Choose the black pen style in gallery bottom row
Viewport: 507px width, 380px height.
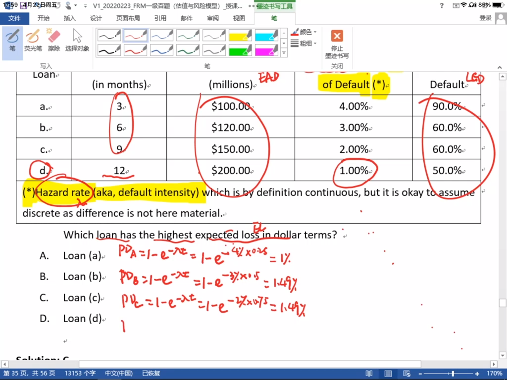109,50
